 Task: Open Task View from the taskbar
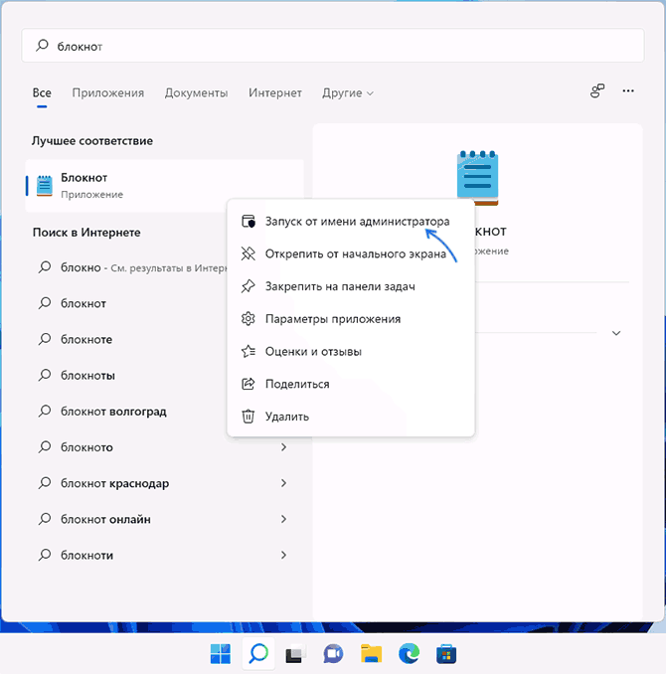pyautogui.click(x=294, y=653)
